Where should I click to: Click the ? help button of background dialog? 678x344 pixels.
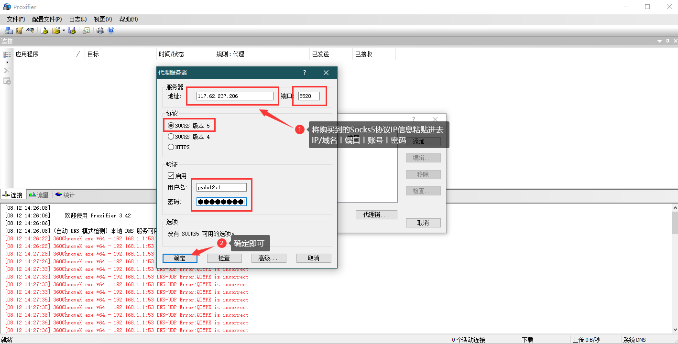(414, 119)
